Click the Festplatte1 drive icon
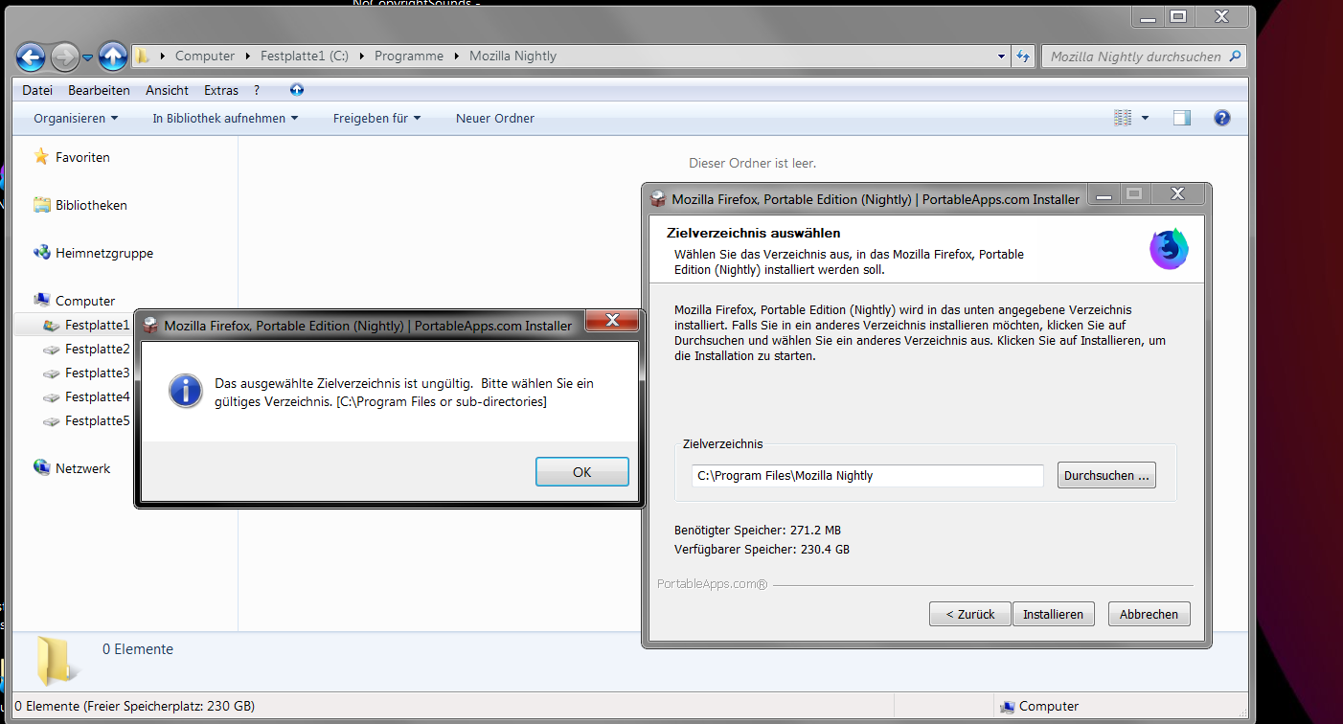 [x=52, y=325]
